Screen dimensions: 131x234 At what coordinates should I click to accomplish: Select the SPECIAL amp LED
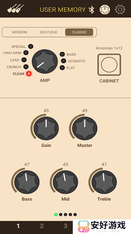[31, 47]
